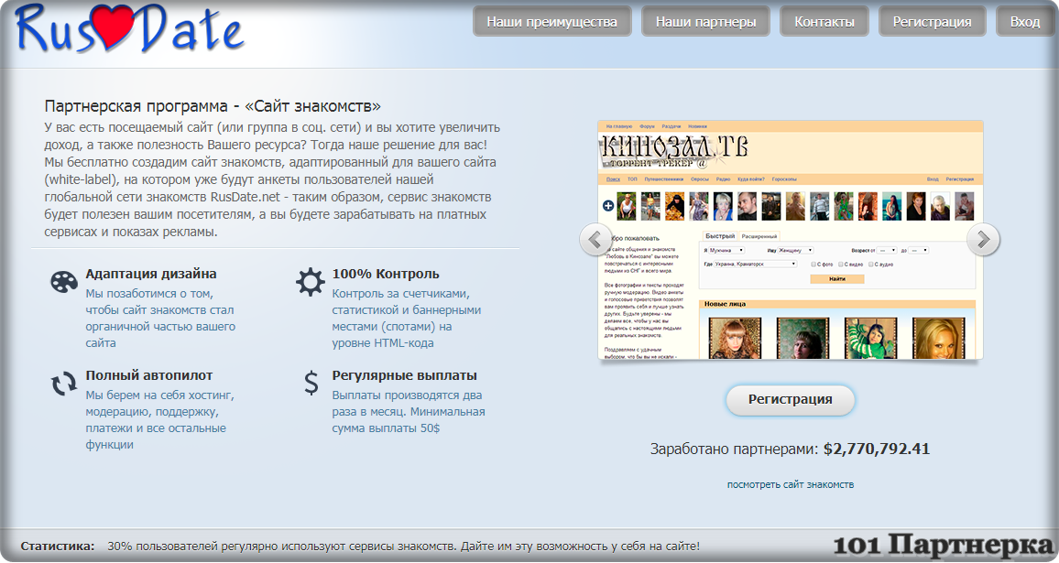The width and height of the screenshot is (1059, 563).
Task: Select the Полный автопилот heading
Action: coord(148,375)
